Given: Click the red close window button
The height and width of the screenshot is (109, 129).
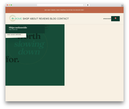Looking at the screenshot, I should point(7,5).
